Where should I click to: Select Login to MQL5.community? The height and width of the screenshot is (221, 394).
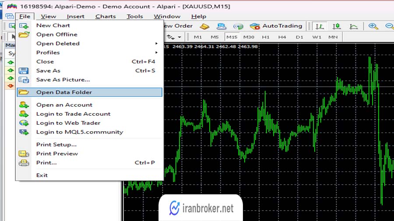[89, 132]
